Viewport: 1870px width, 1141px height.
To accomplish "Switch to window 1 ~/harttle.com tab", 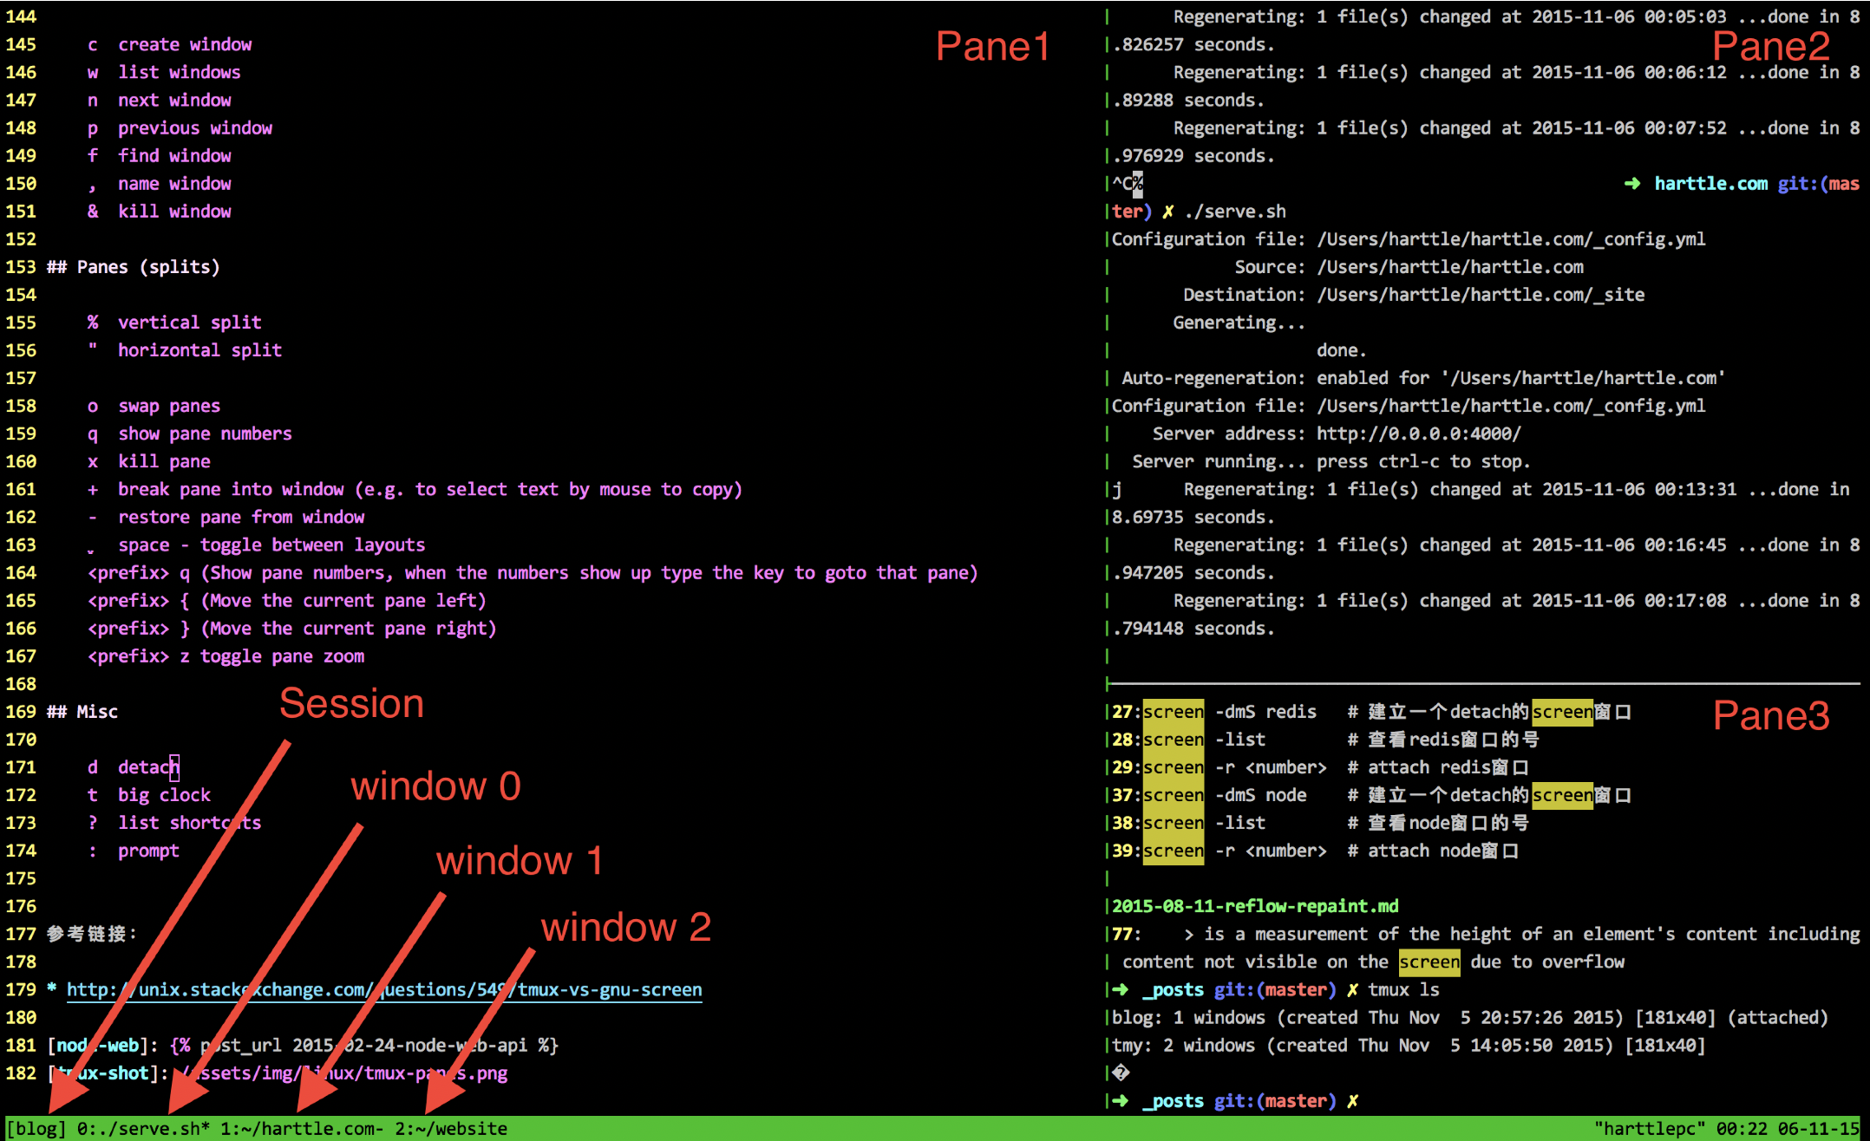I will coord(301,1129).
